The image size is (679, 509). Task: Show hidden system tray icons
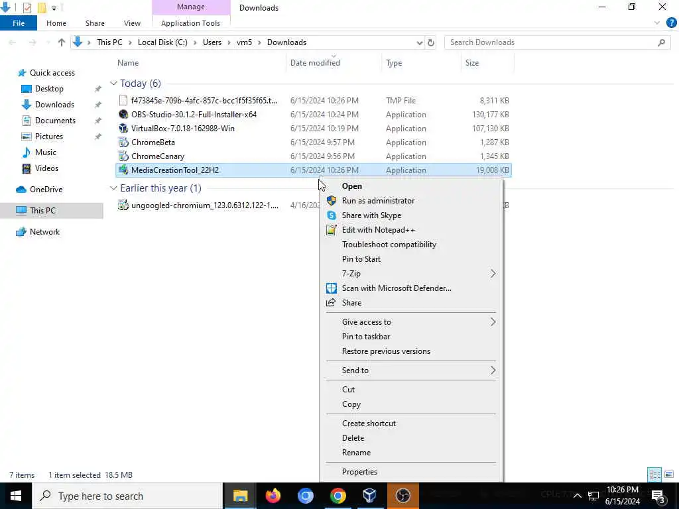coord(578,496)
